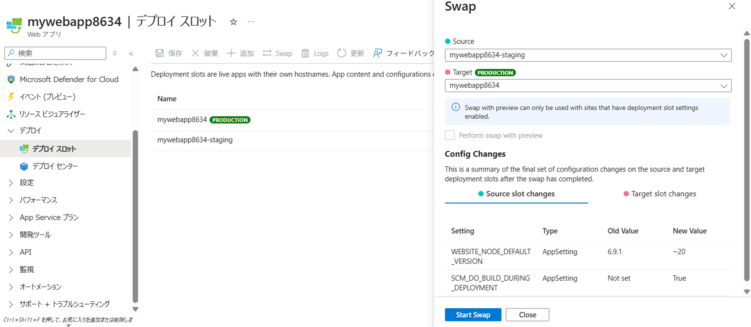Collapse the sidebar with the double chevron

131,53
